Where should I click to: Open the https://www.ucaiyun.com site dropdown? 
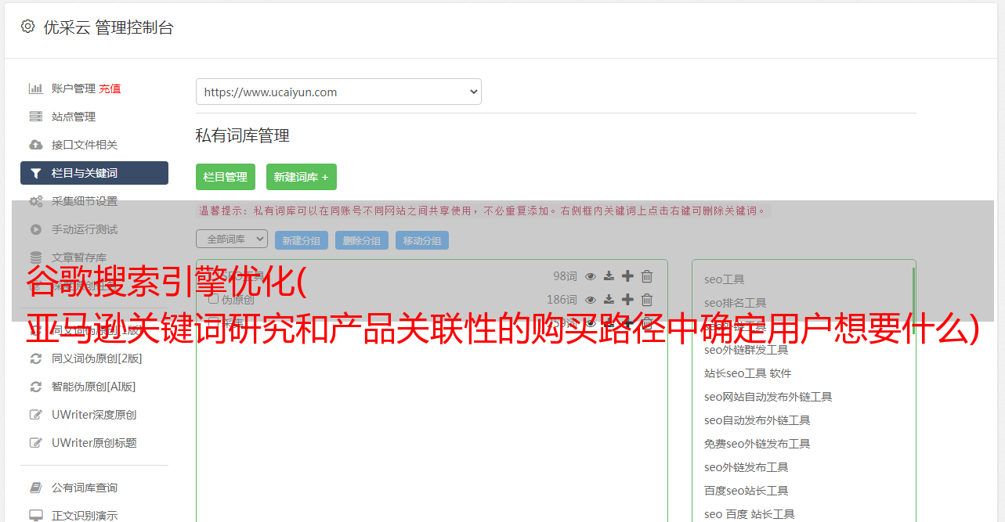[338, 92]
